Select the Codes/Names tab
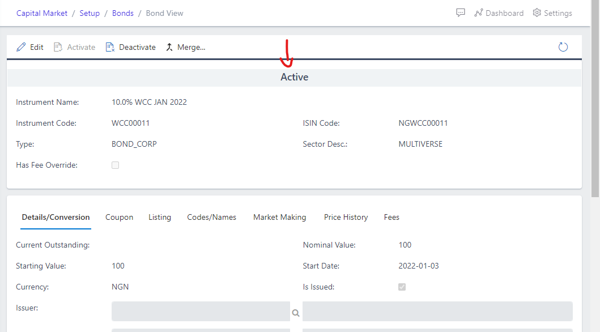This screenshot has height=332, width=600. click(211, 217)
